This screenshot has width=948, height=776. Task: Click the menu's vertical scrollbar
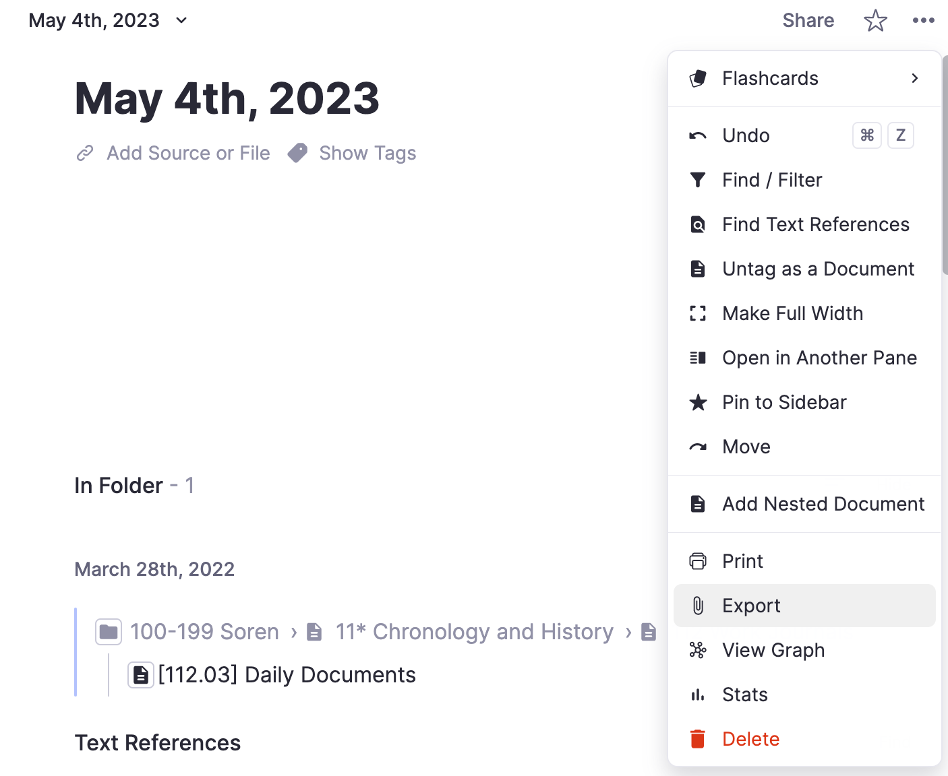[945, 166]
